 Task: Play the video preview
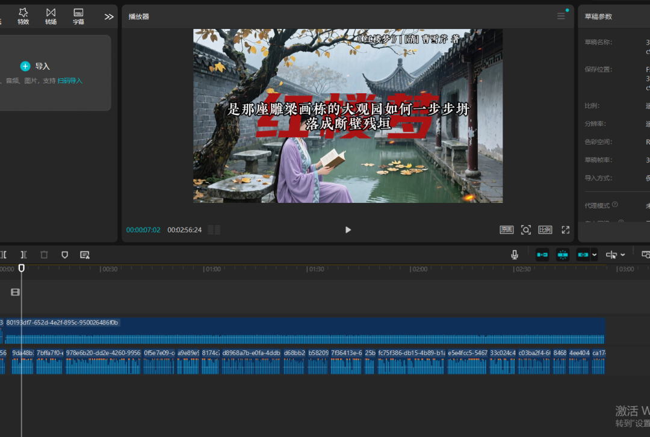(348, 230)
